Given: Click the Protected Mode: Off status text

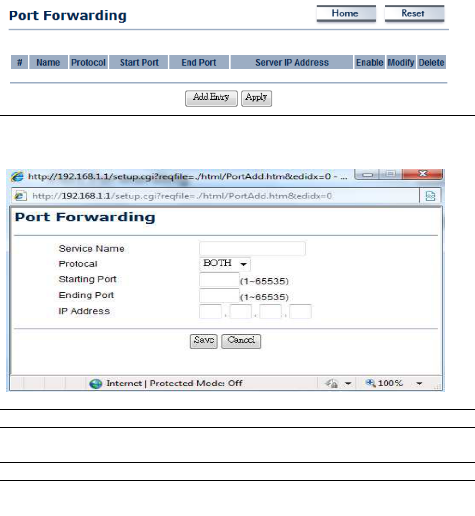Looking at the screenshot, I should 196,384.
